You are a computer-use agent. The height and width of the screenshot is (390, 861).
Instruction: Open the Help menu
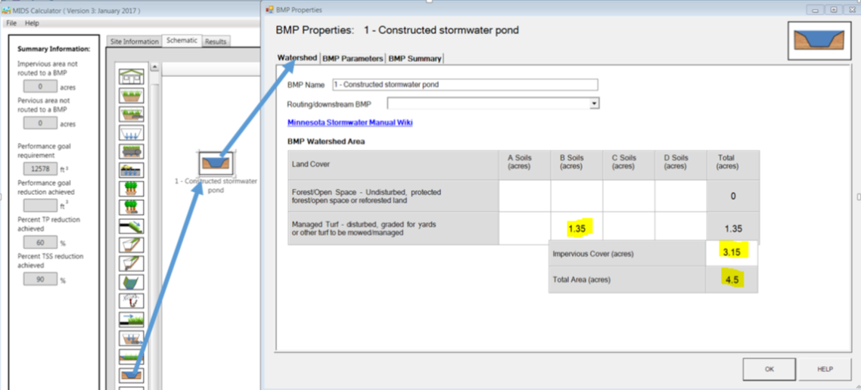tap(32, 23)
